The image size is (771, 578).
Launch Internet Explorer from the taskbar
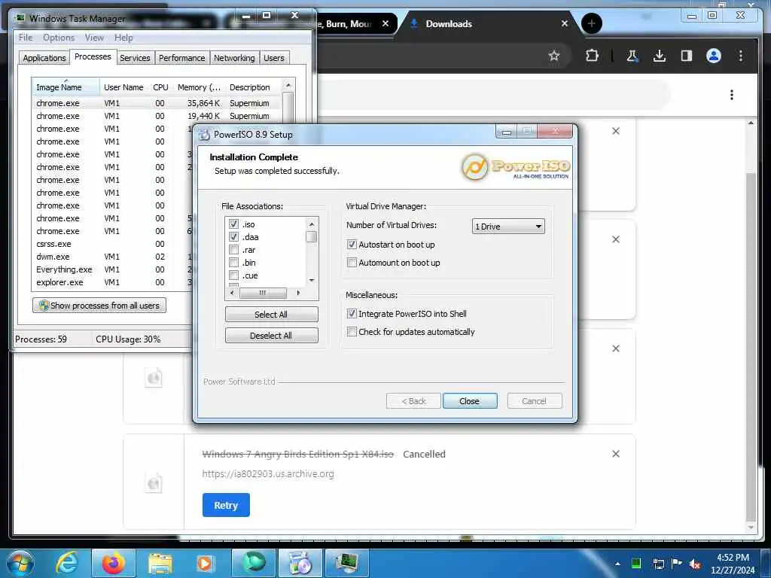[x=66, y=563]
